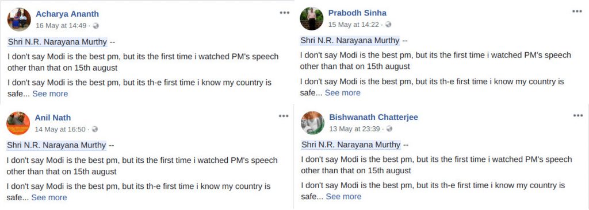
Task: Open Prabodh Sinha's profile name link
Action: coord(357,13)
